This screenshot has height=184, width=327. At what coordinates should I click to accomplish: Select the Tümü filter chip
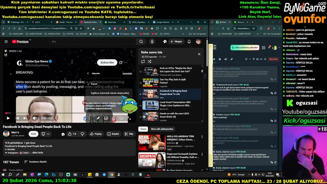point(143,129)
